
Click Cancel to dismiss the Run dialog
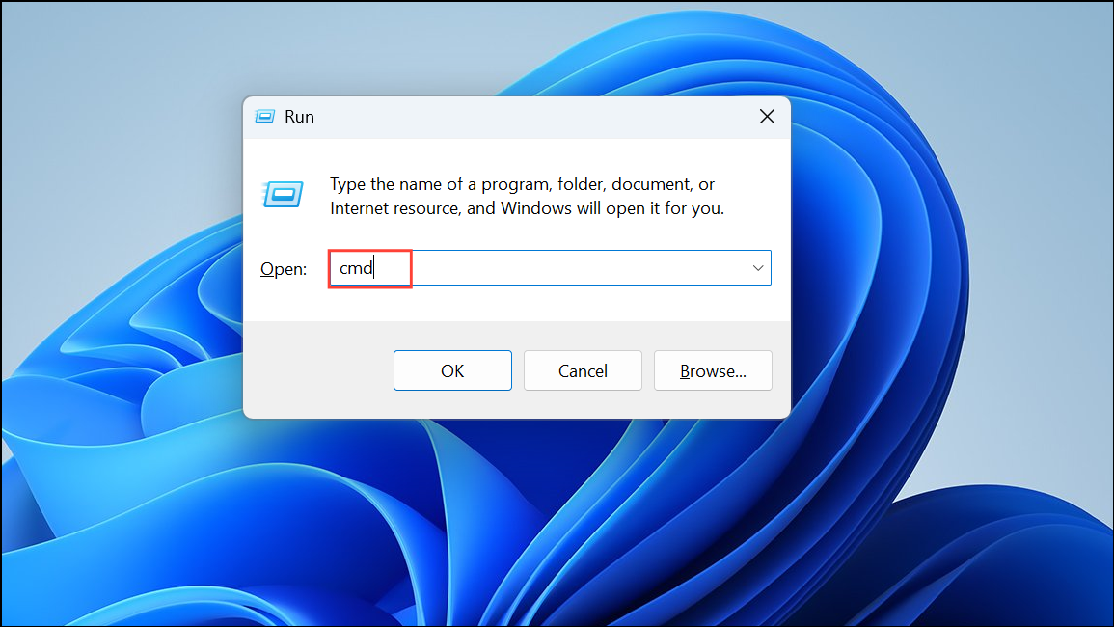tap(583, 370)
